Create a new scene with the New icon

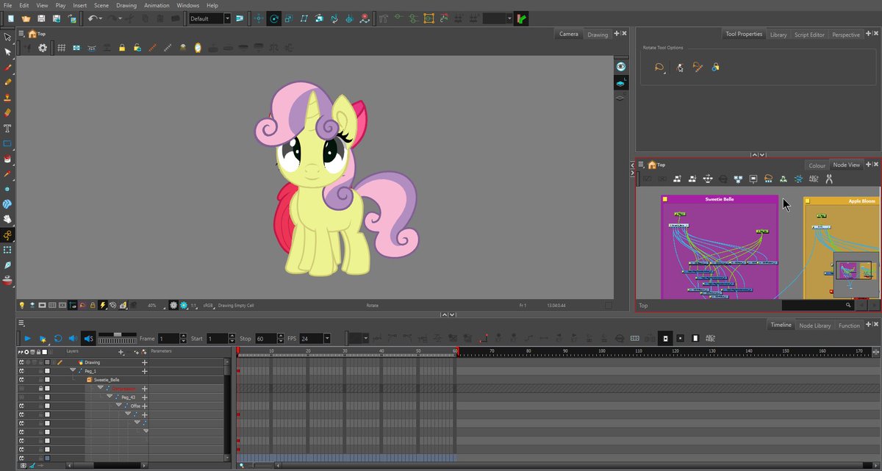[x=11, y=18]
